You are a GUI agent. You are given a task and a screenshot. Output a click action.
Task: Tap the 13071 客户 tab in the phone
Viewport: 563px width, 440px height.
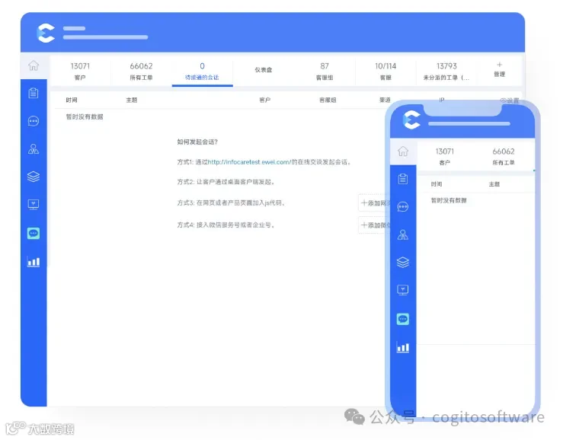pyautogui.click(x=444, y=156)
